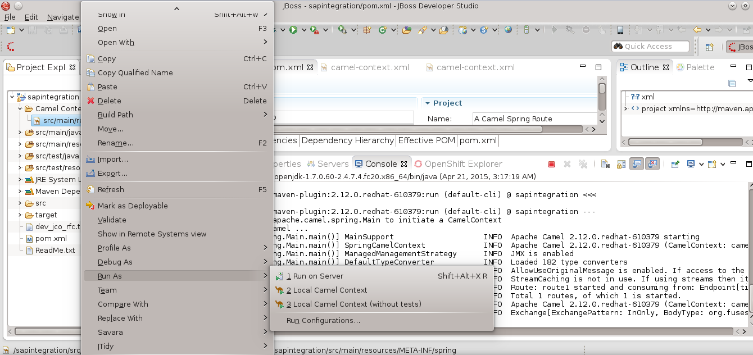The image size is (753, 355).
Task: Expand the project xmlns node in Outline
Action: point(626,108)
